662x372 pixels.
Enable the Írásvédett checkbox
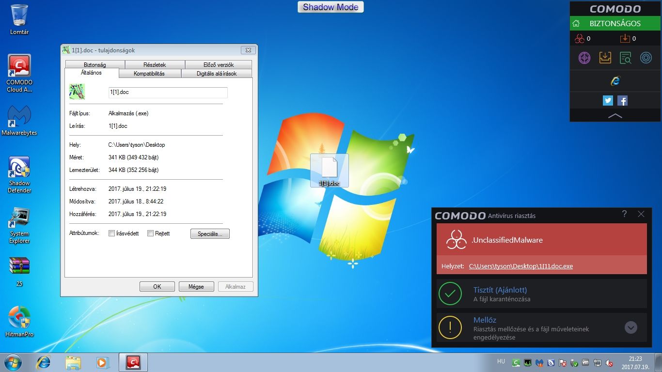[112, 233]
